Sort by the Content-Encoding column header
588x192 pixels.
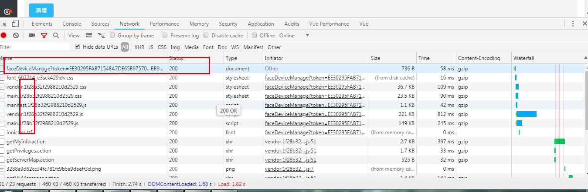tap(483, 58)
